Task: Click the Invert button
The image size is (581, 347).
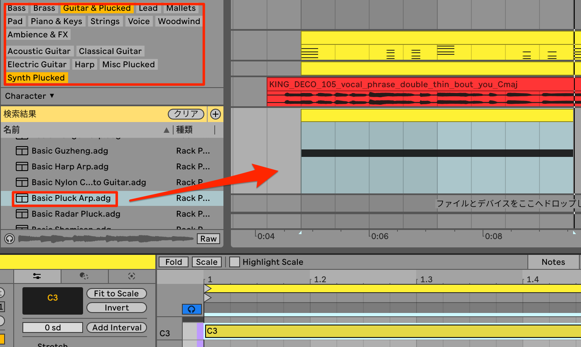Action: tap(117, 308)
